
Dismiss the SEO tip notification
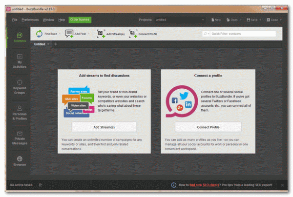point(282,185)
